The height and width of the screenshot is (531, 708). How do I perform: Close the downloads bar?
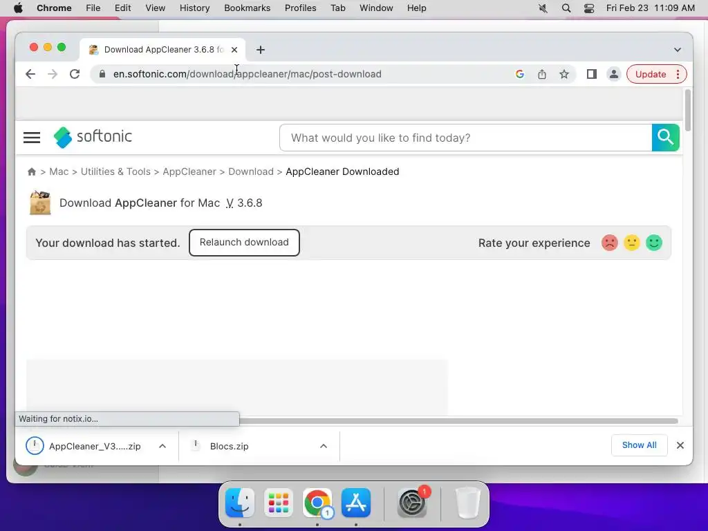680,445
